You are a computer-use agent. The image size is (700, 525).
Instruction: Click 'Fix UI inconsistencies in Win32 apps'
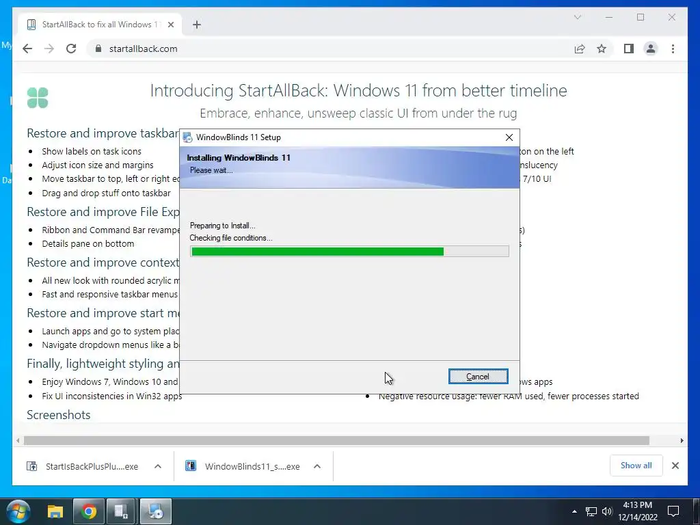click(111, 396)
